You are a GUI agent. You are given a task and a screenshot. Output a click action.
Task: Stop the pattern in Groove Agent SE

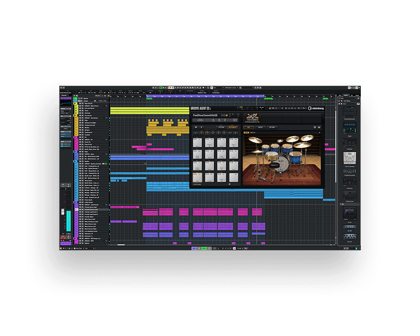196,127
